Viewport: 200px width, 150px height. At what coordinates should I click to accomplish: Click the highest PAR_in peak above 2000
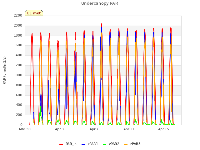(x=102, y=24)
